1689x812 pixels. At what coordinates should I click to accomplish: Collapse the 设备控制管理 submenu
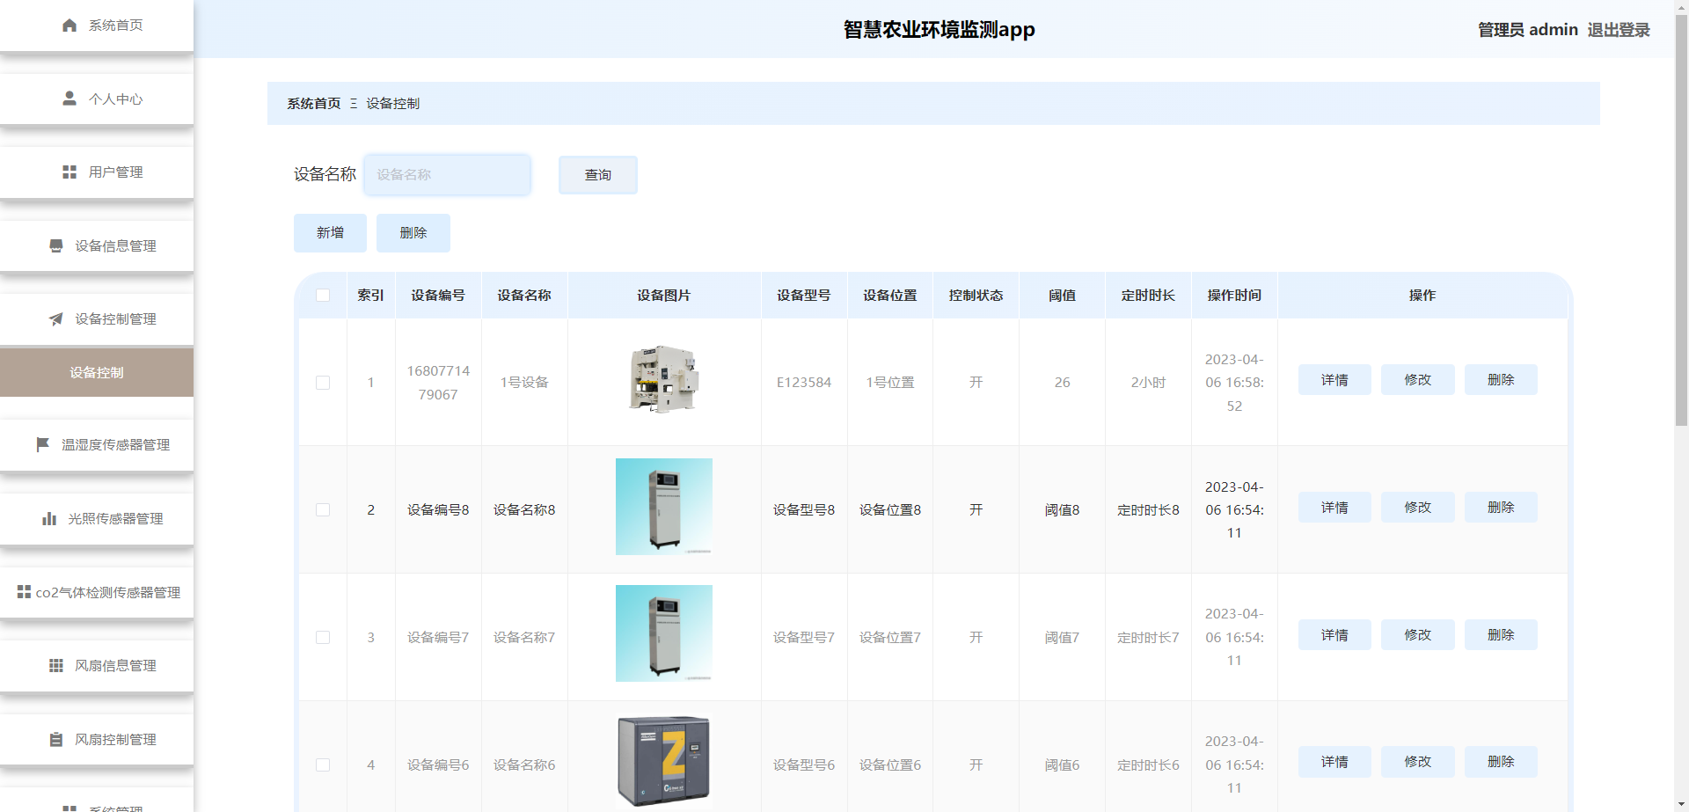pos(97,319)
